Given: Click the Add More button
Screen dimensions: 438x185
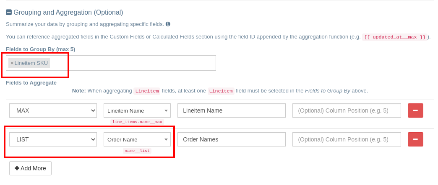Looking at the screenshot, I should (30, 168).
